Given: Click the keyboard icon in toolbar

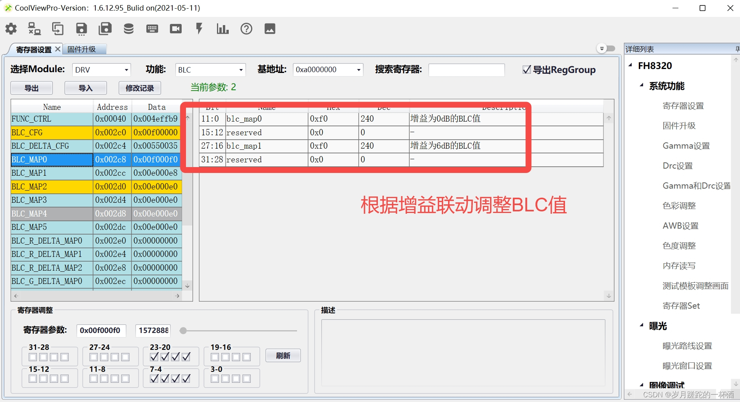Looking at the screenshot, I should 152,29.
